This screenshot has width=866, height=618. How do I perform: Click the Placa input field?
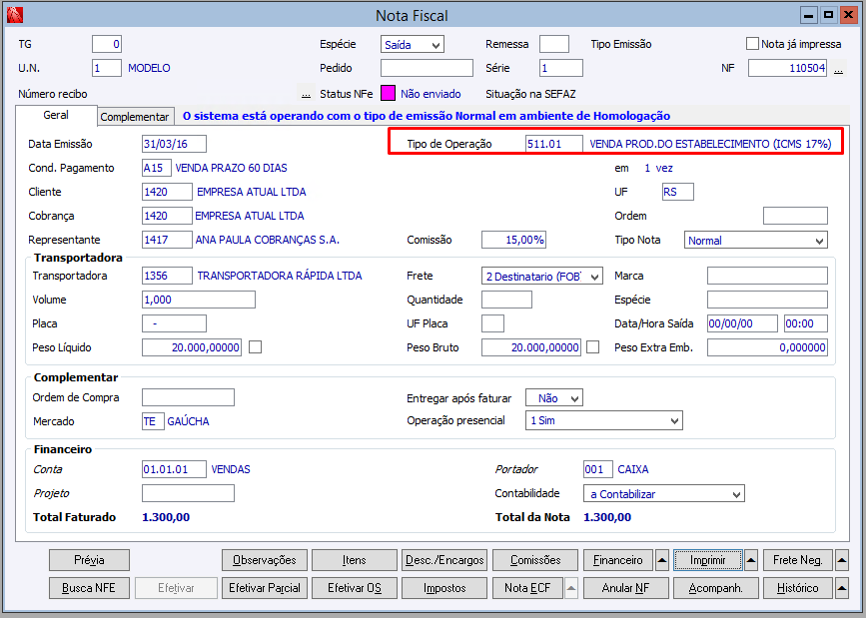pyautogui.click(x=174, y=323)
